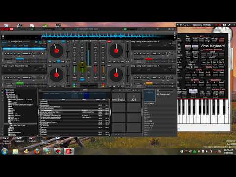Open deck 3 effect selection dropdown
This screenshot has height=177, width=236.
tap(26, 78)
